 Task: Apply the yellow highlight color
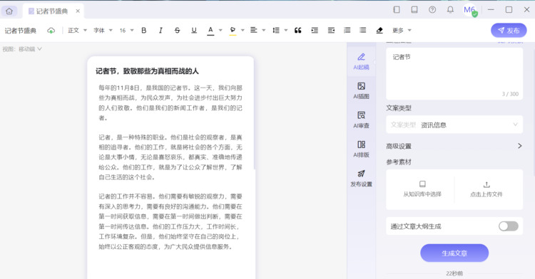(233, 31)
